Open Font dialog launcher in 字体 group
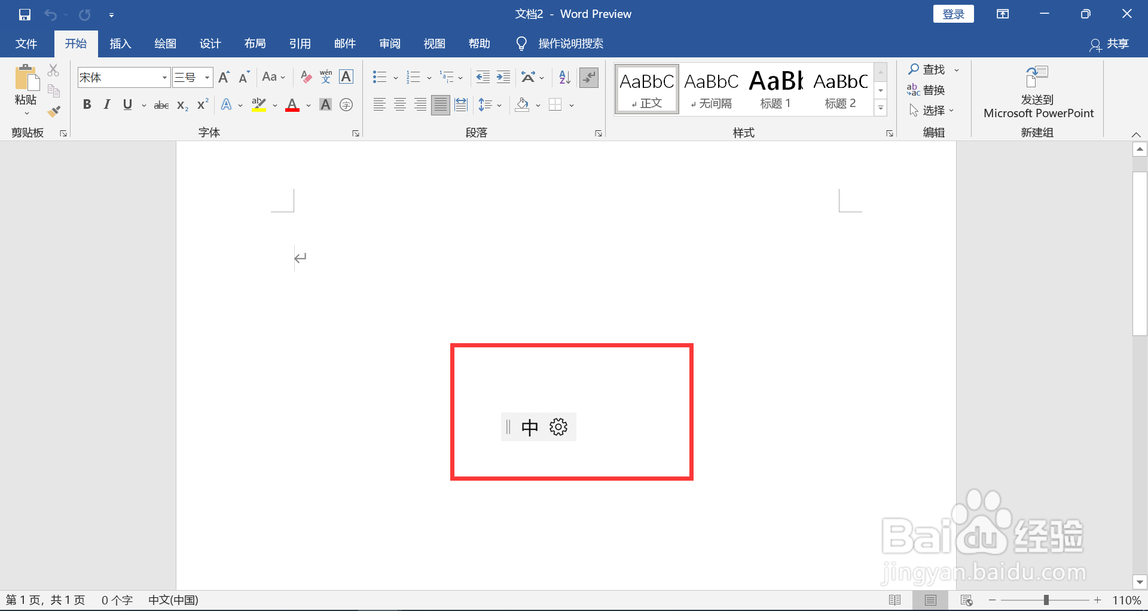Screen dimensions: 1148x611 click(356, 133)
